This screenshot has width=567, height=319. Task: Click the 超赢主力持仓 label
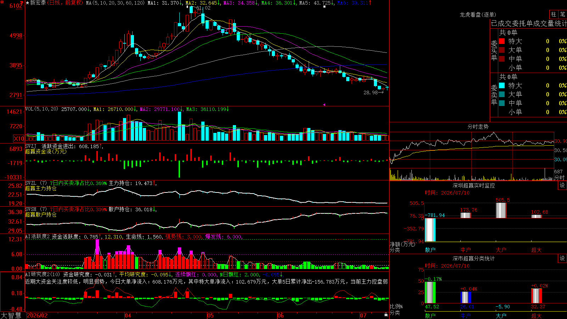pos(41,189)
